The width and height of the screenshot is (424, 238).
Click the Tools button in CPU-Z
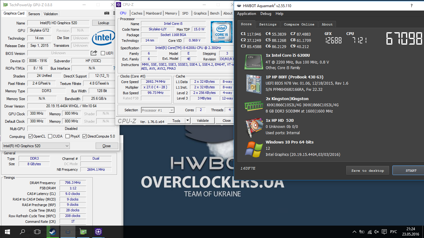[x=176, y=121]
